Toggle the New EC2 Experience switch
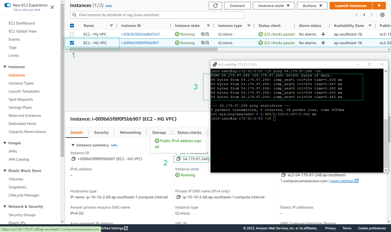The height and width of the screenshot is (232, 391). click(x=8, y=5)
